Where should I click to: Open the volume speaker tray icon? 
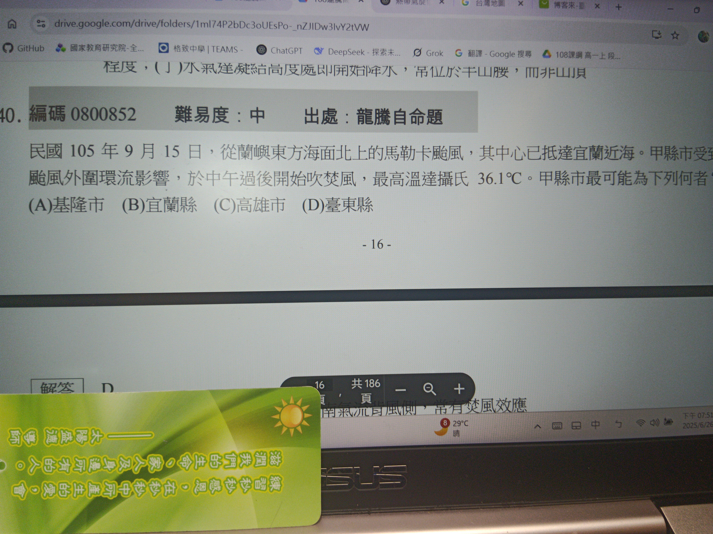pyautogui.click(x=654, y=422)
